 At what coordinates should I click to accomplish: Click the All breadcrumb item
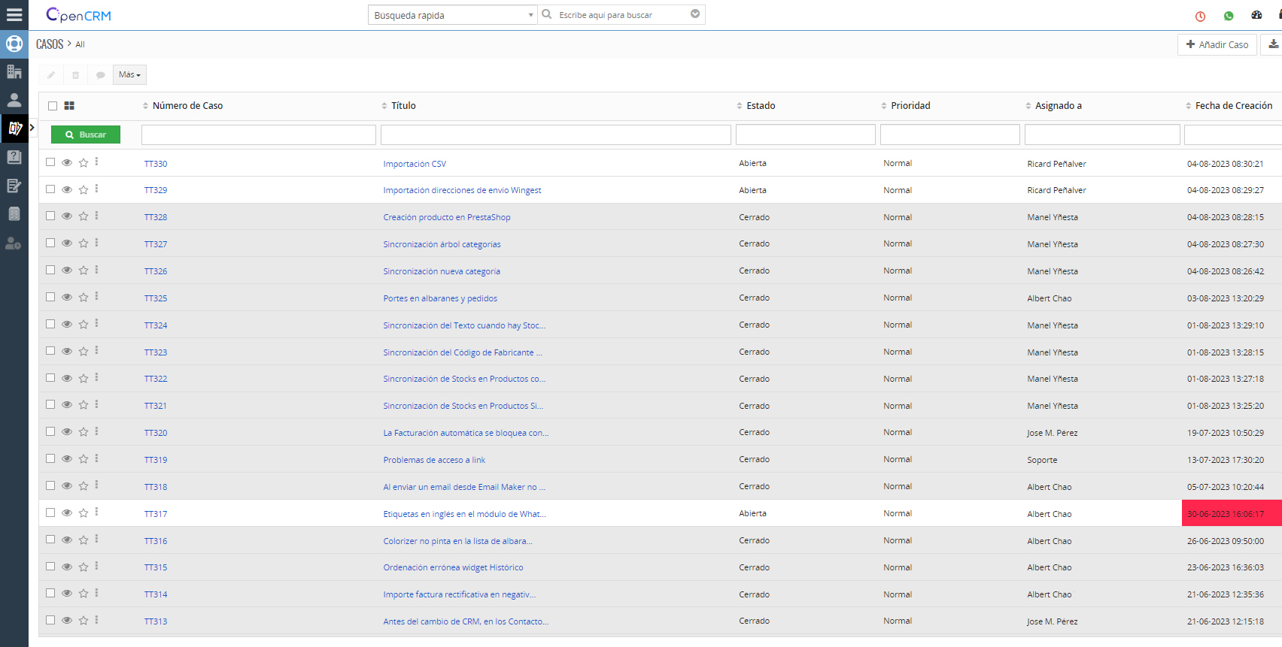(80, 45)
